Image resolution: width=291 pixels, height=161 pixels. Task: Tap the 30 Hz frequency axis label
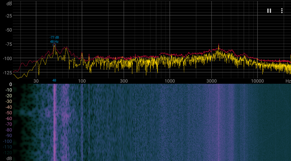[36, 81]
